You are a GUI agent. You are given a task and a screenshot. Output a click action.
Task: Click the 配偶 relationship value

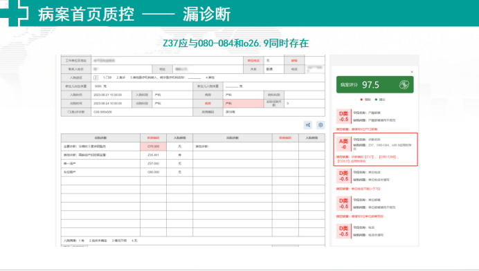tap(269, 69)
